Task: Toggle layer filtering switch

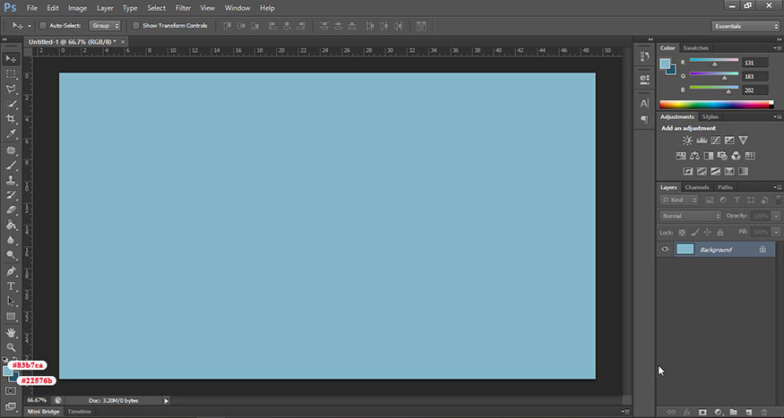Action: pyautogui.click(x=778, y=200)
